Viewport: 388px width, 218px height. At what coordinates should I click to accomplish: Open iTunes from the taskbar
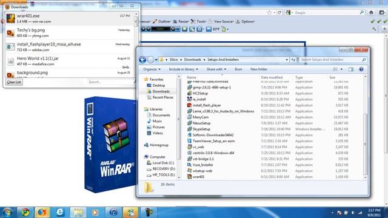[x=113, y=213]
